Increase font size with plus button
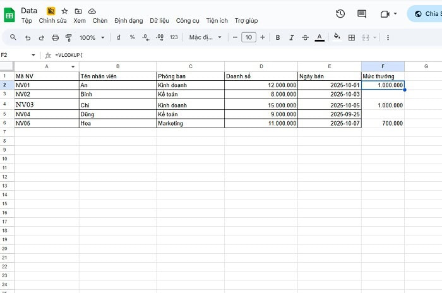Viewport: 442px width, 293px height. (x=263, y=38)
